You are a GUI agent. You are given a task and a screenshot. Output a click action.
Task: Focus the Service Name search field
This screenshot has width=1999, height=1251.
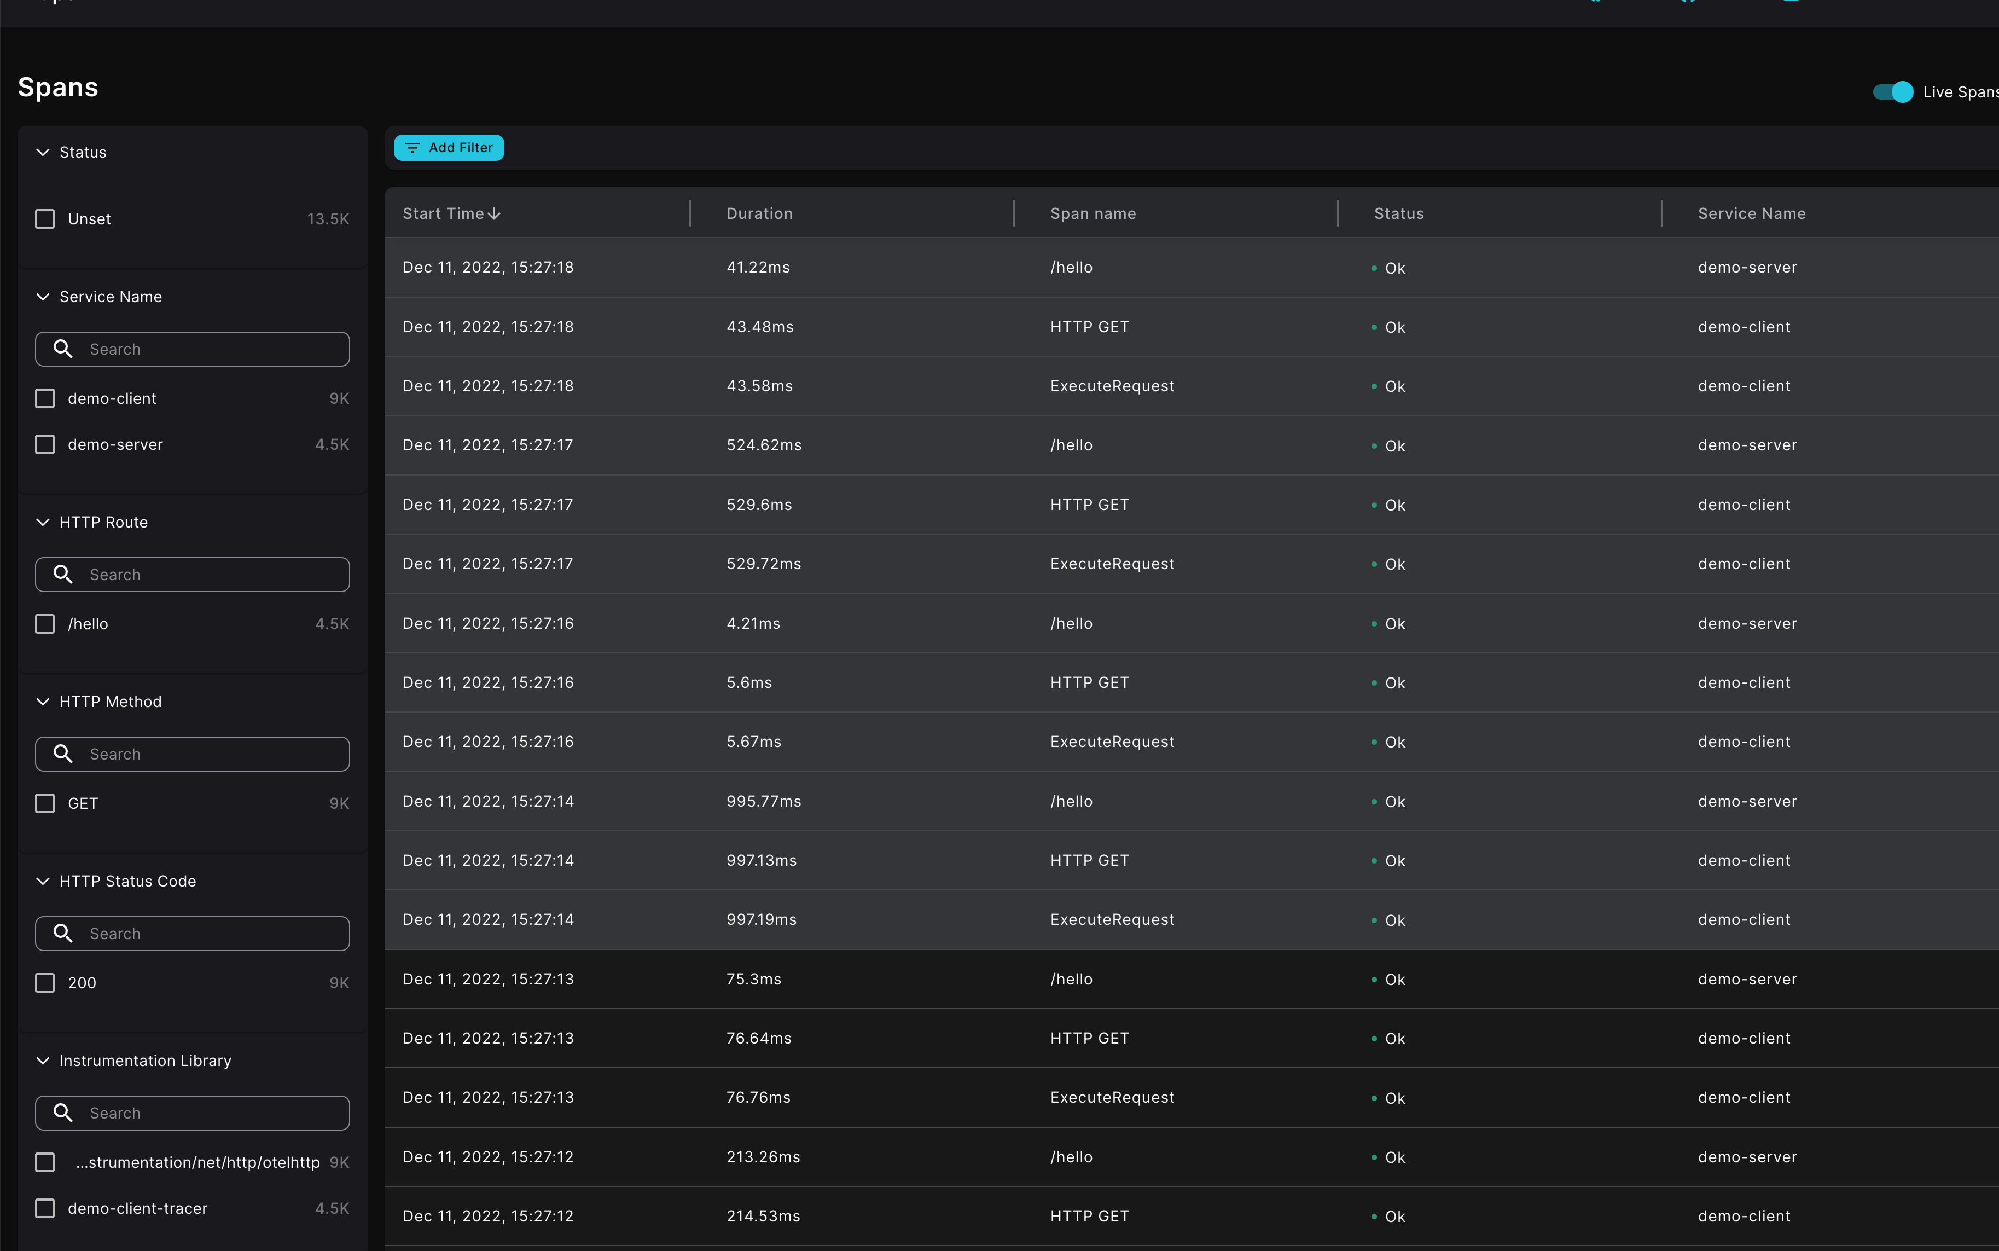192,349
